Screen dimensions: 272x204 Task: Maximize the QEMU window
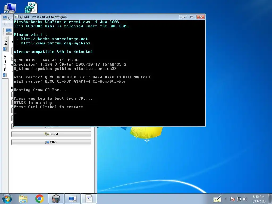tap(192, 17)
